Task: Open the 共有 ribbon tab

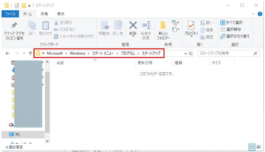Action: coord(44,14)
